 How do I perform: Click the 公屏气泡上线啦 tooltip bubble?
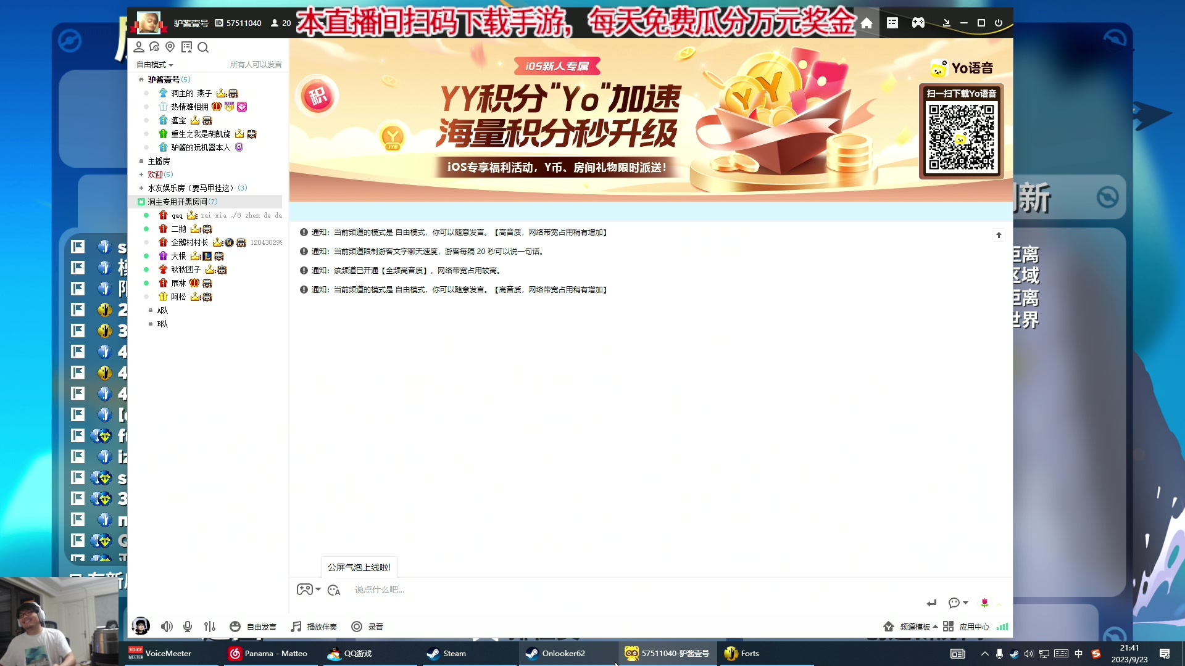coord(359,567)
